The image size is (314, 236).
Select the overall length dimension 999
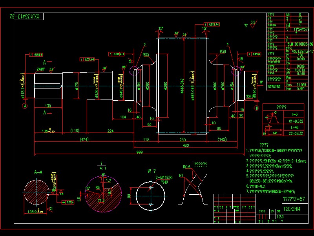click(139, 152)
